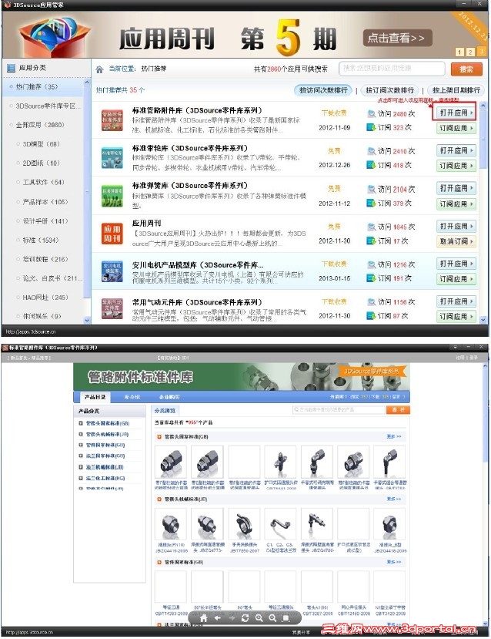Click subscribe-count icon for 标准带轮库
The height and width of the screenshot is (639, 491).
(371, 165)
